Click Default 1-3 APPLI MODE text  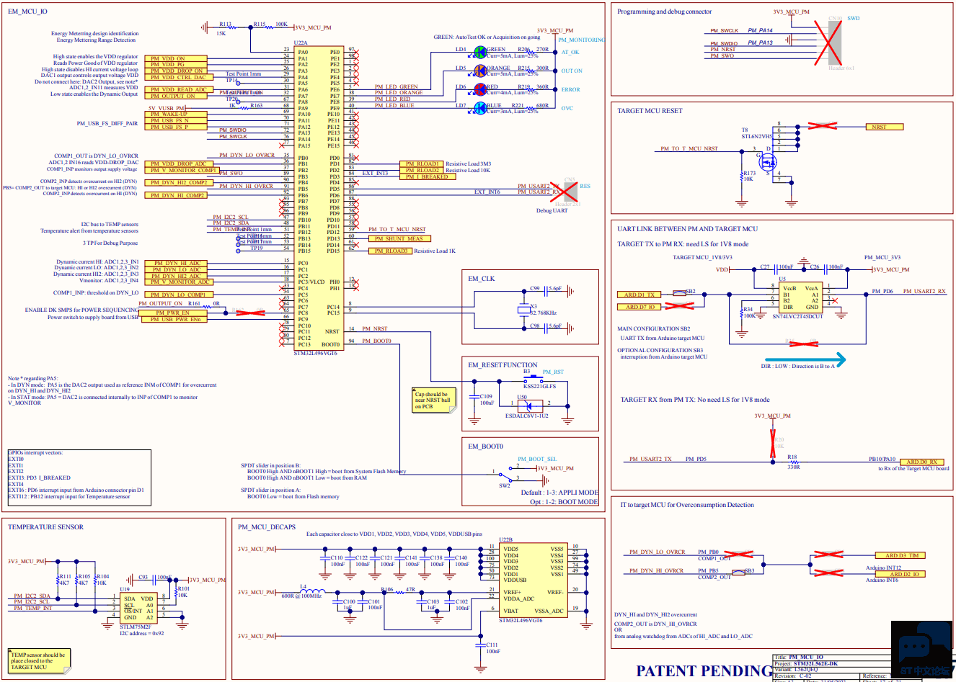point(559,493)
